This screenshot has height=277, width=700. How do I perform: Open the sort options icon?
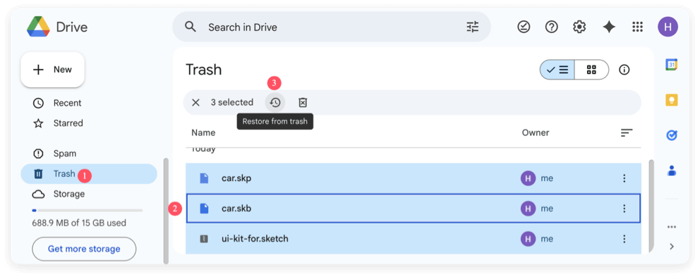[x=627, y=133]
